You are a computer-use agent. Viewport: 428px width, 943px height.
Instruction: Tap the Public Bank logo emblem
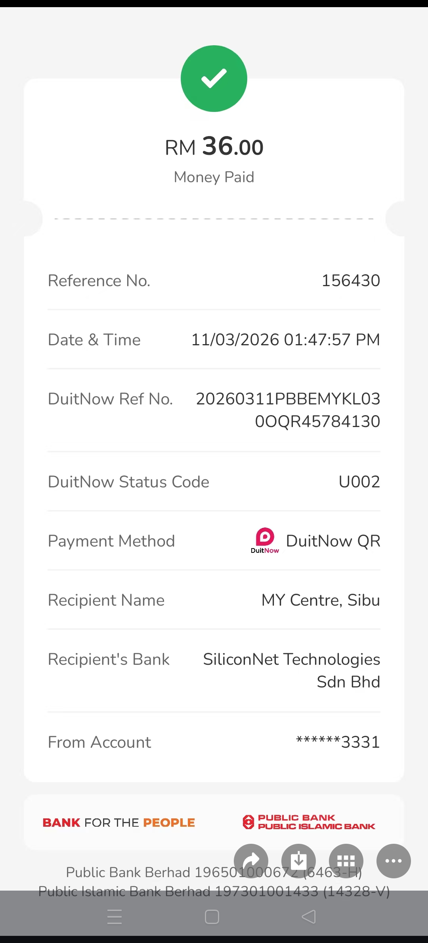click(x=248, y=822)
